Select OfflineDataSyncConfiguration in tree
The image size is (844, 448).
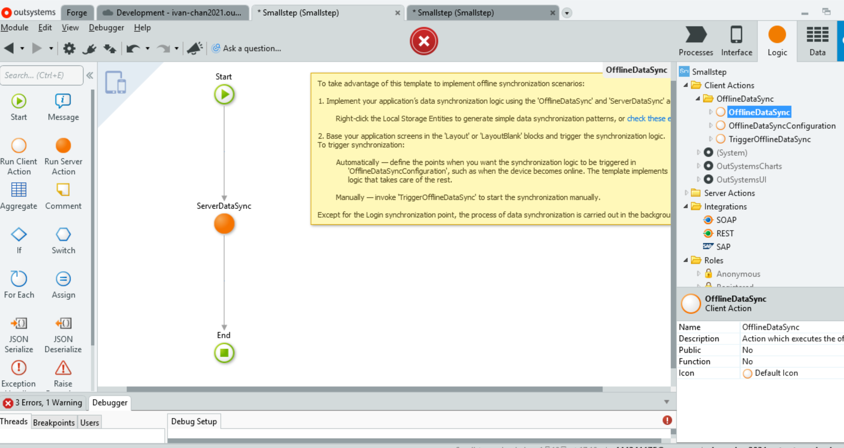click(782, 126)
